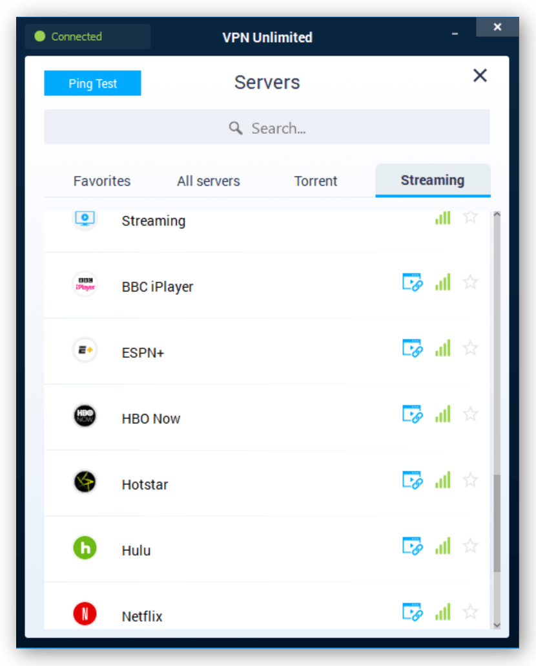
Task: Click Streaming server signal strength bars
Action: [443, 218]
